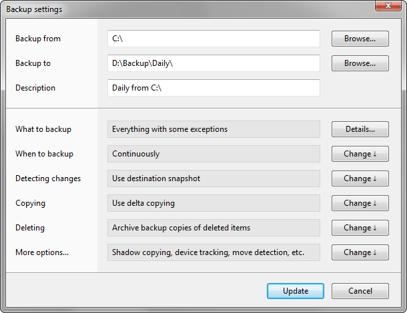Open Change dropdown for Detecting changes
The height and width of the screenshot is (313, 407).
[x=360, y=178]
